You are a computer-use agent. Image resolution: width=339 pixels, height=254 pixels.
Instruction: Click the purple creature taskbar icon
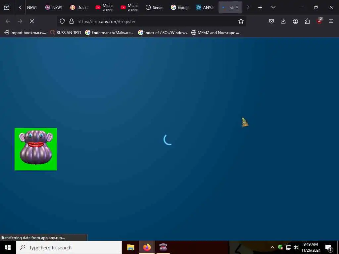163,247
